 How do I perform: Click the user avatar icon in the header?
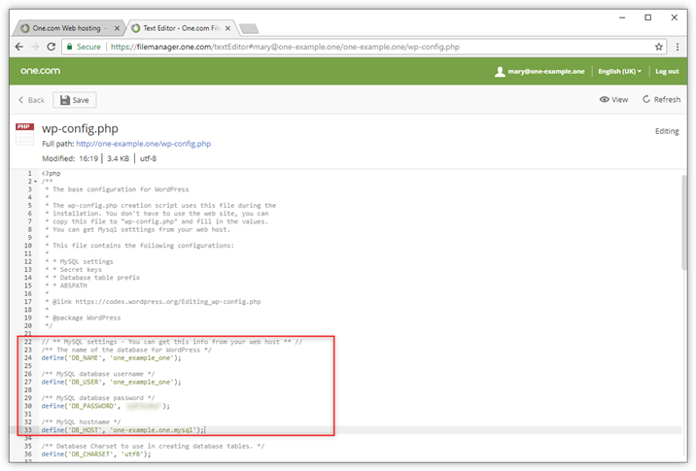500,72
